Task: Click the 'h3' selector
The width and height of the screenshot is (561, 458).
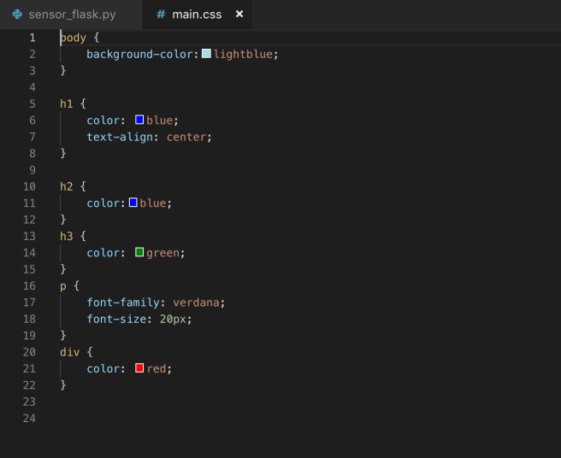Action: pyautogui.click(x=66, y=236)
